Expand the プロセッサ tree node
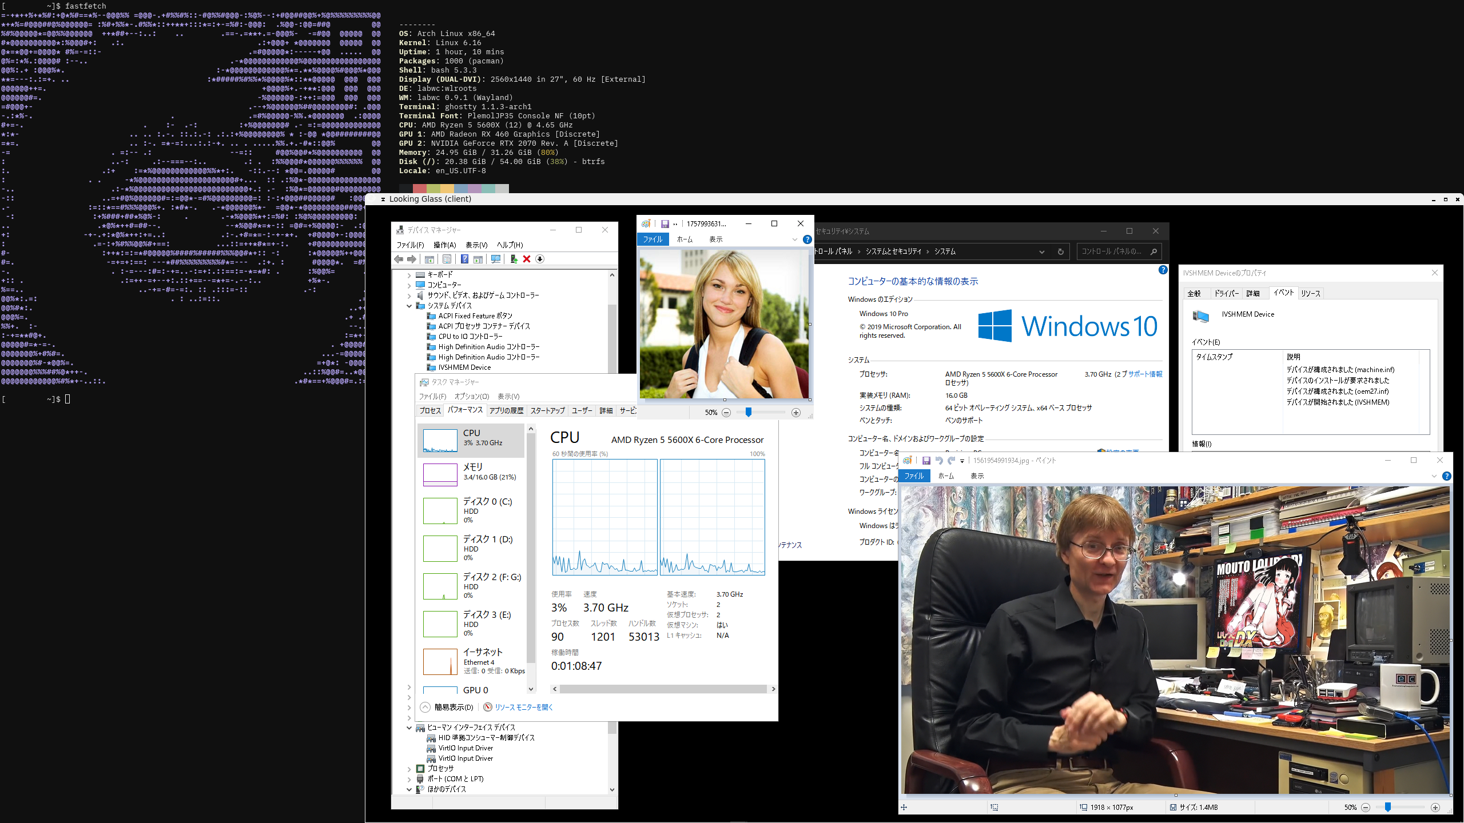Viewport: 1464px width, 823px height. 409,769
